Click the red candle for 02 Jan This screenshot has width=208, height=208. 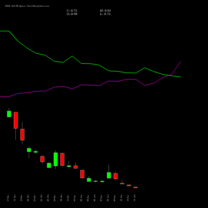point(82,174)
